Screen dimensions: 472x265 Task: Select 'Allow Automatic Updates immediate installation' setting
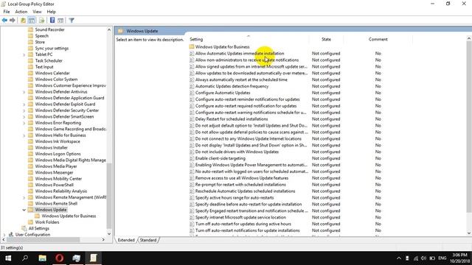[240, 53]
